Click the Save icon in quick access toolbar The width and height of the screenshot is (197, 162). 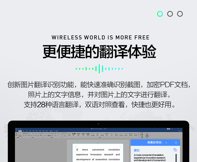pyautogui.click(x=16, y=129)
